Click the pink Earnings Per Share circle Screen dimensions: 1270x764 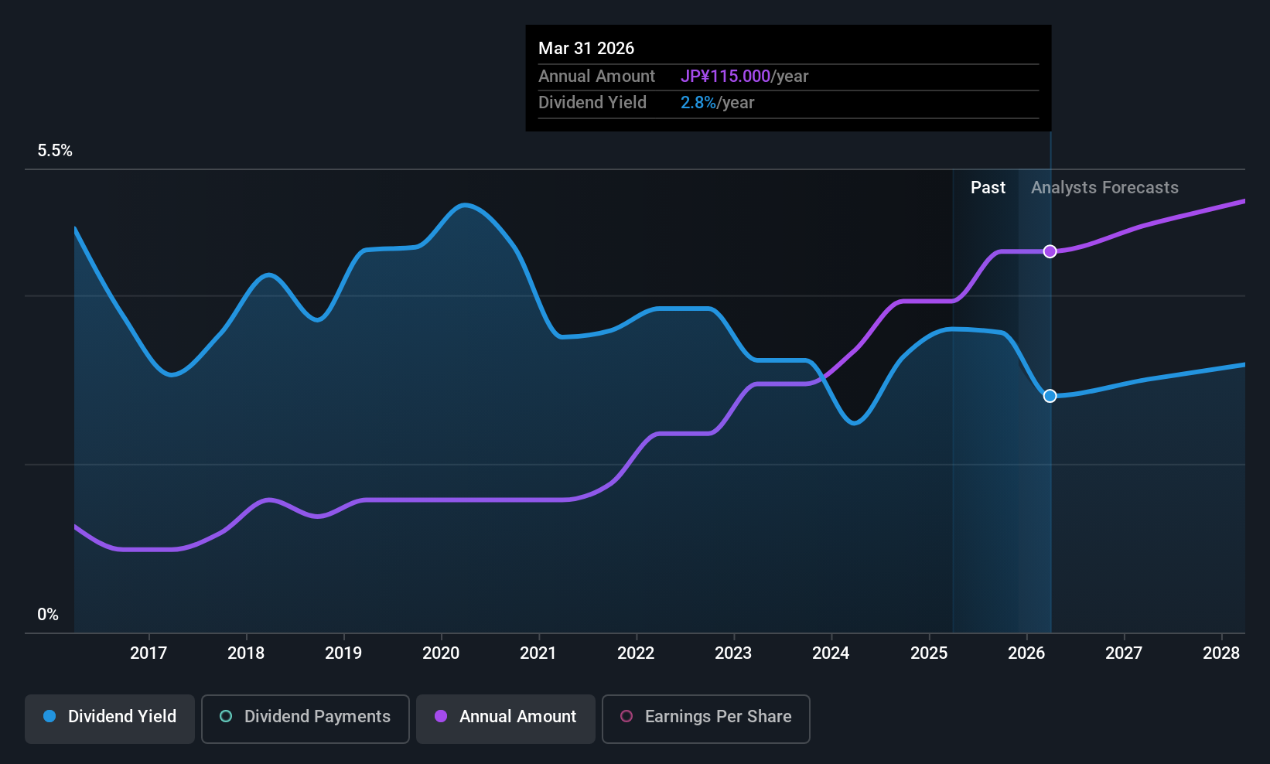click(x=626, y=716)
